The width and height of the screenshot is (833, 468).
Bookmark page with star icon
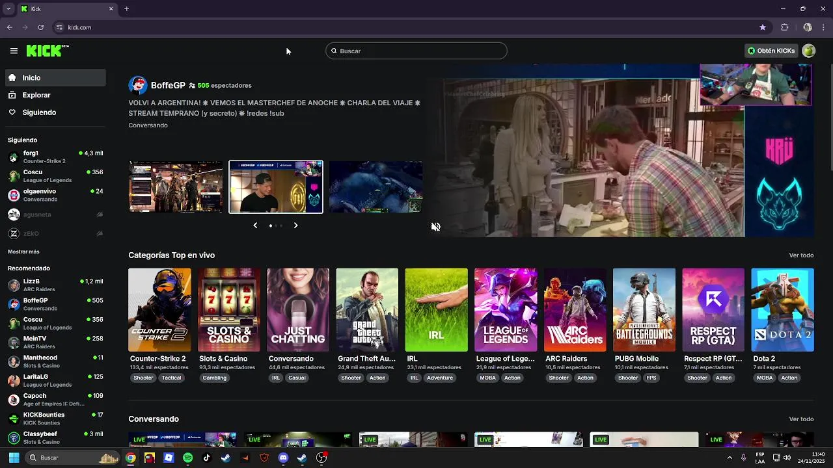pos(762,27)
